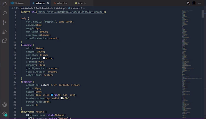Click the #spinner selector text
This screenshot has height=119, width=206.
tap(26, 82)
